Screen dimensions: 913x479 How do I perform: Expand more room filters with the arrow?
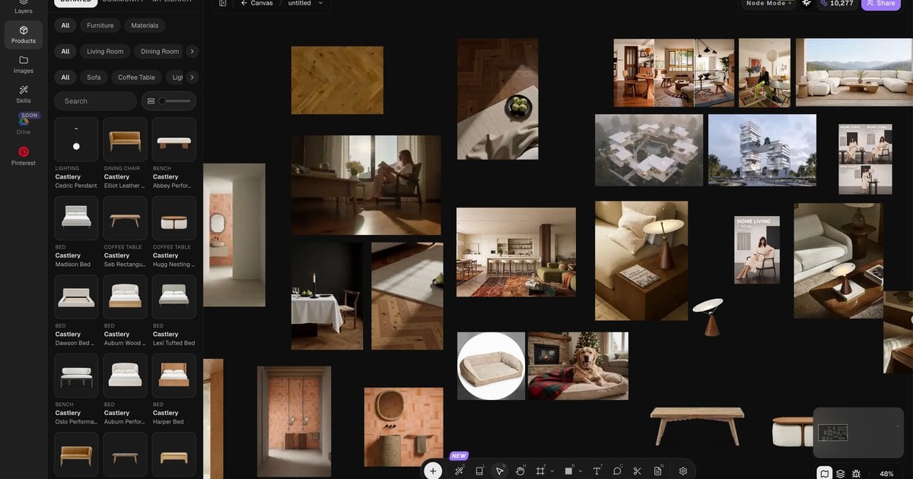coord(192,51)
